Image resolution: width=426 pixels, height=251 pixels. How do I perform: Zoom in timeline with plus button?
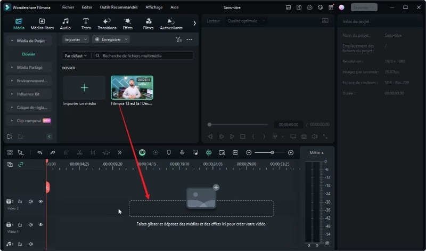pyautogui.click(x=291, y=152)
